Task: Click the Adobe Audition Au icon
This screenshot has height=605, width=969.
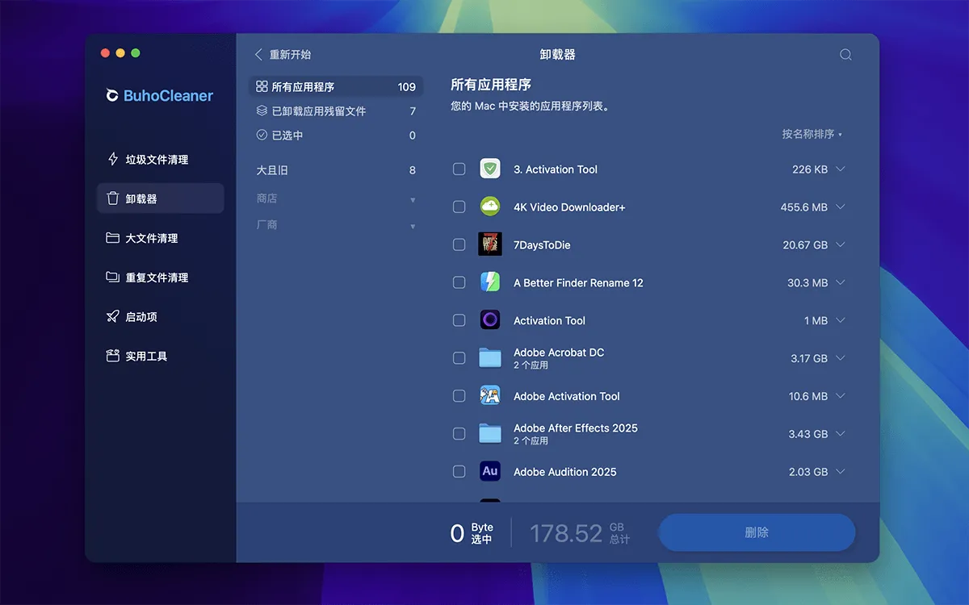Action: click(x=490, y=472)
